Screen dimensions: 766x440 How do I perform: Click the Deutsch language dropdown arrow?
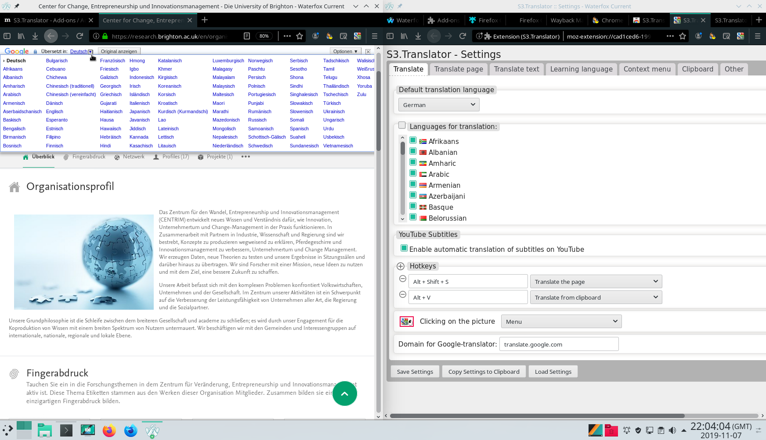90,52
